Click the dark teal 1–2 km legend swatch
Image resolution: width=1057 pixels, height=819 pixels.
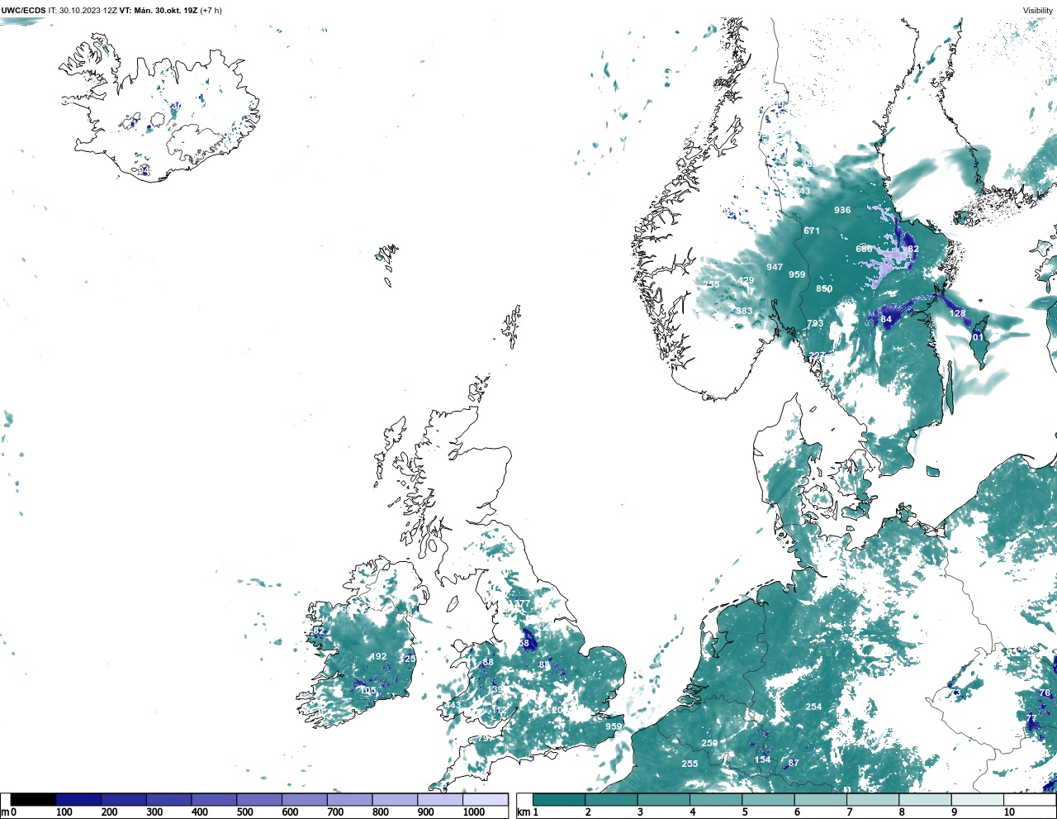[559, 800]
